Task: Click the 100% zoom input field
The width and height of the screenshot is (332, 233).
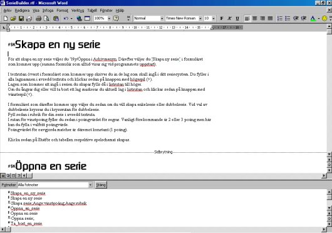Action: tap(101, 18)
